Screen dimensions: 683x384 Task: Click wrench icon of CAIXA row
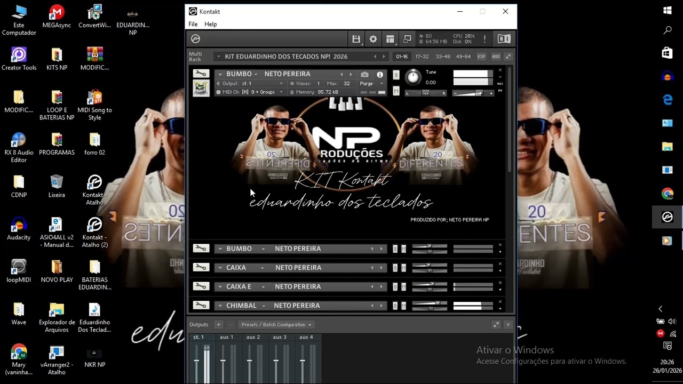pos(201,268)
